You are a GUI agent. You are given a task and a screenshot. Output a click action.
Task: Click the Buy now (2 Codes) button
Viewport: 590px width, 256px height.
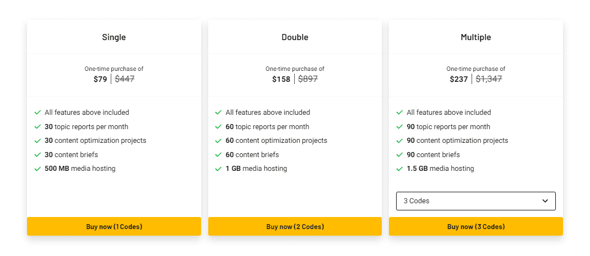tap(295, 226)
